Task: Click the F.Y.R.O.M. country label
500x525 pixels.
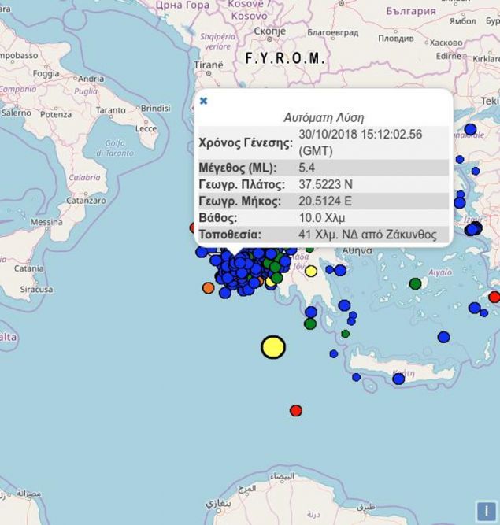Action: pyautogui.click(x=285, y=59)
